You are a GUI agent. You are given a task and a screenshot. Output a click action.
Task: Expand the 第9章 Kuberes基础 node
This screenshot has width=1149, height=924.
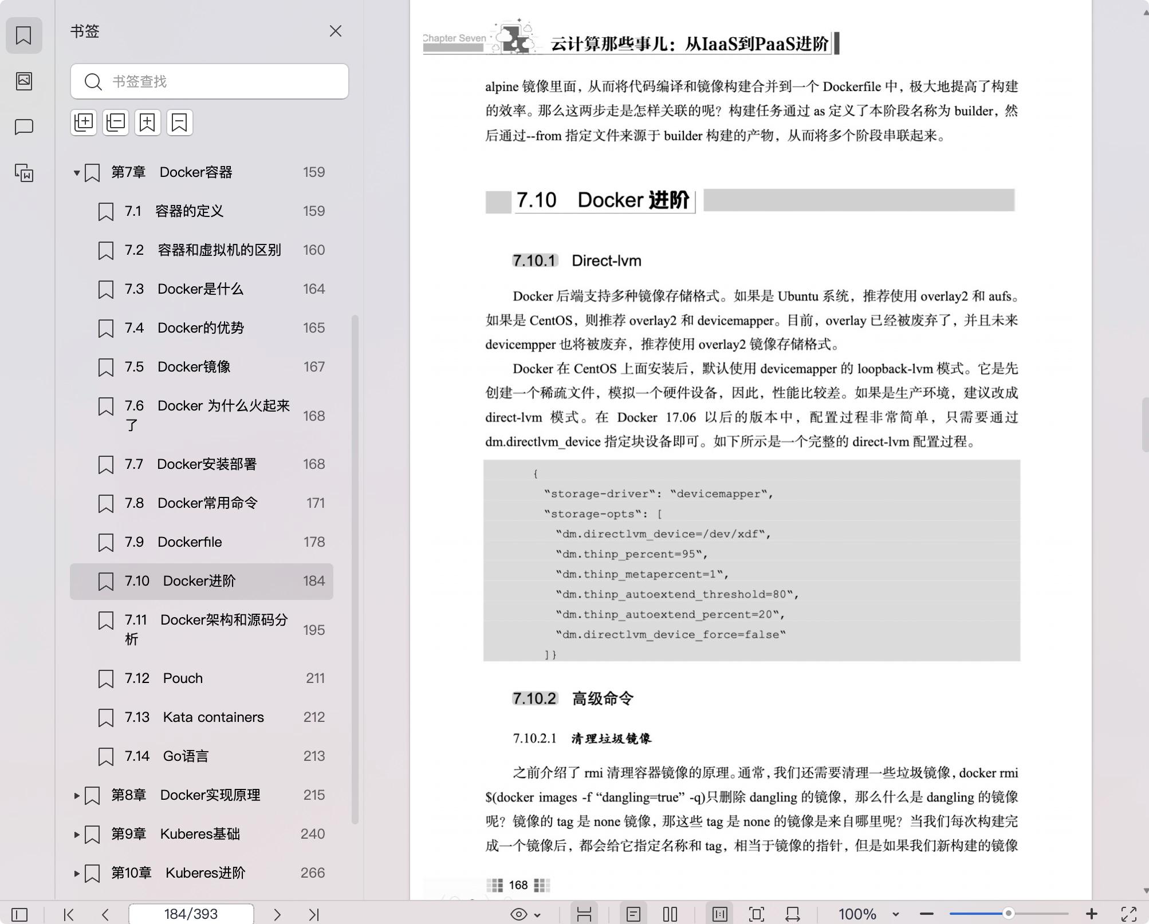76,834
